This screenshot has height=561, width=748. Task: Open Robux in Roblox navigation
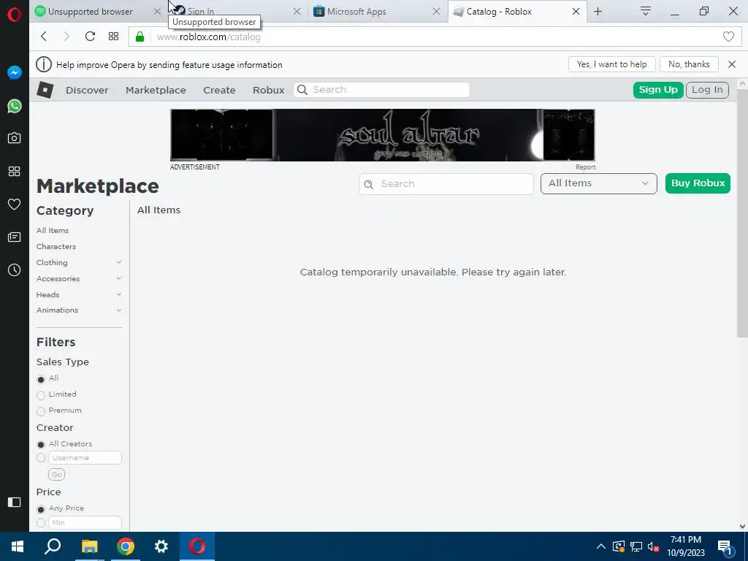point(269,90)
